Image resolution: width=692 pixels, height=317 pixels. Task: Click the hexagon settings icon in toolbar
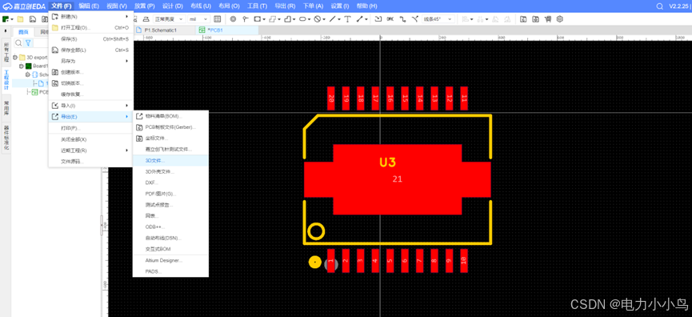tap(560, 19)
